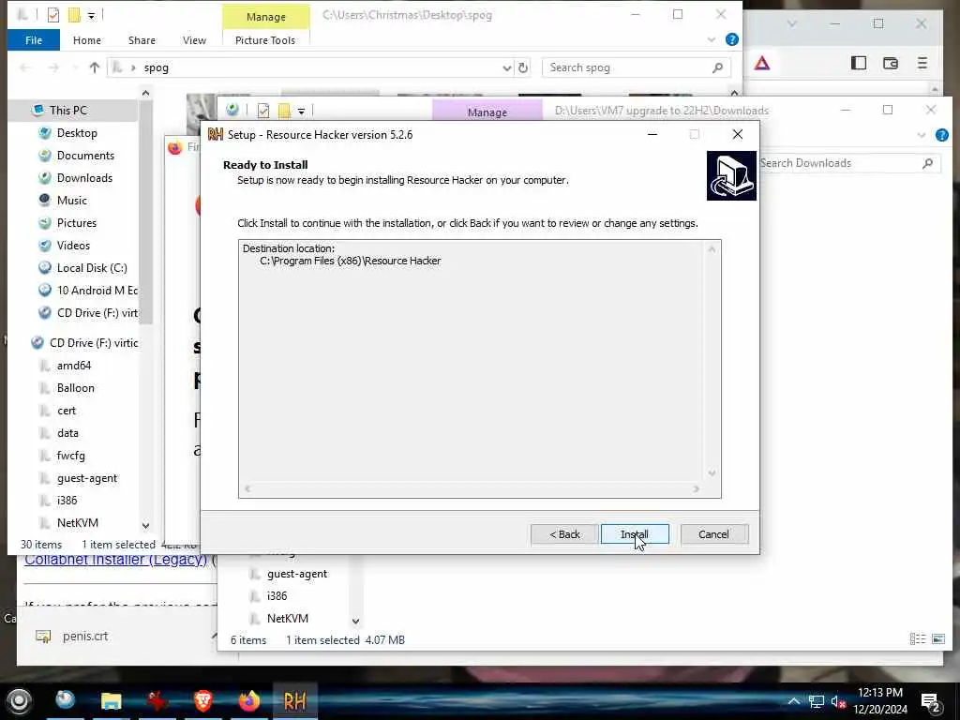Screen dimensions: 960x720
Task: Open Brave wallet icon
Action: [891, 63]
